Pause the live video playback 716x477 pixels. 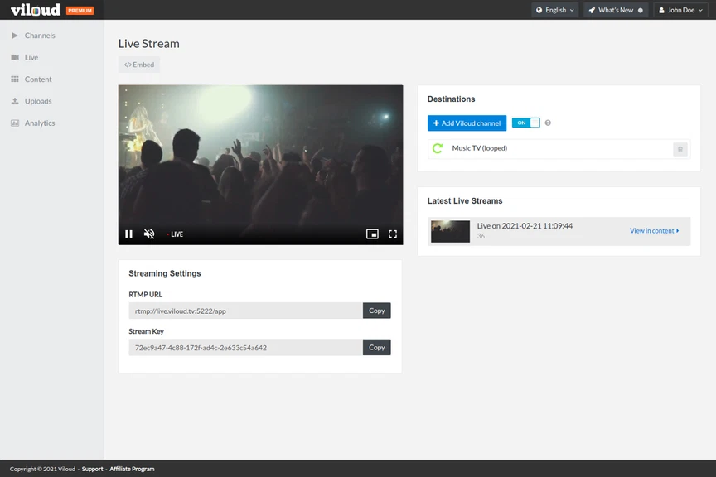[x=128, y=234]
